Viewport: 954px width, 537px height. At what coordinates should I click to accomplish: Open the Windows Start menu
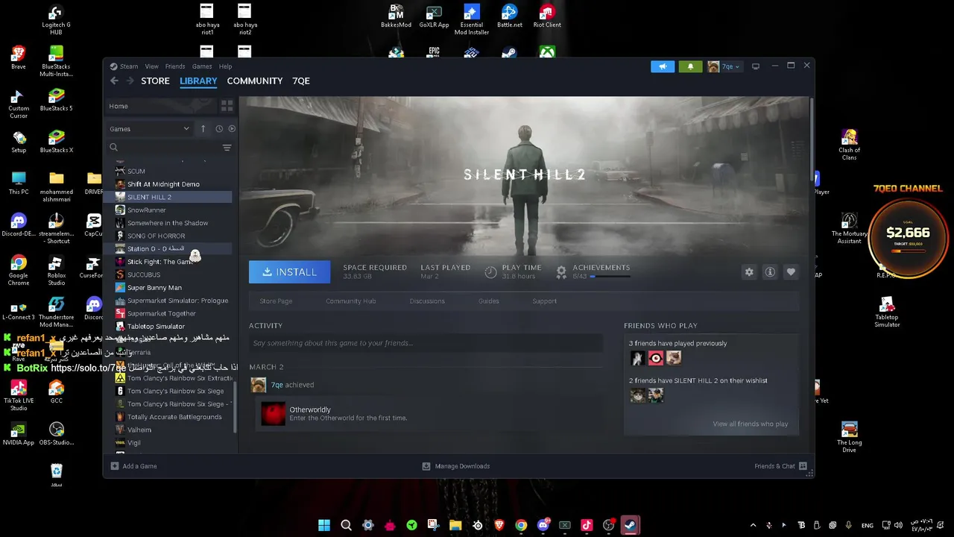[324, 525]
